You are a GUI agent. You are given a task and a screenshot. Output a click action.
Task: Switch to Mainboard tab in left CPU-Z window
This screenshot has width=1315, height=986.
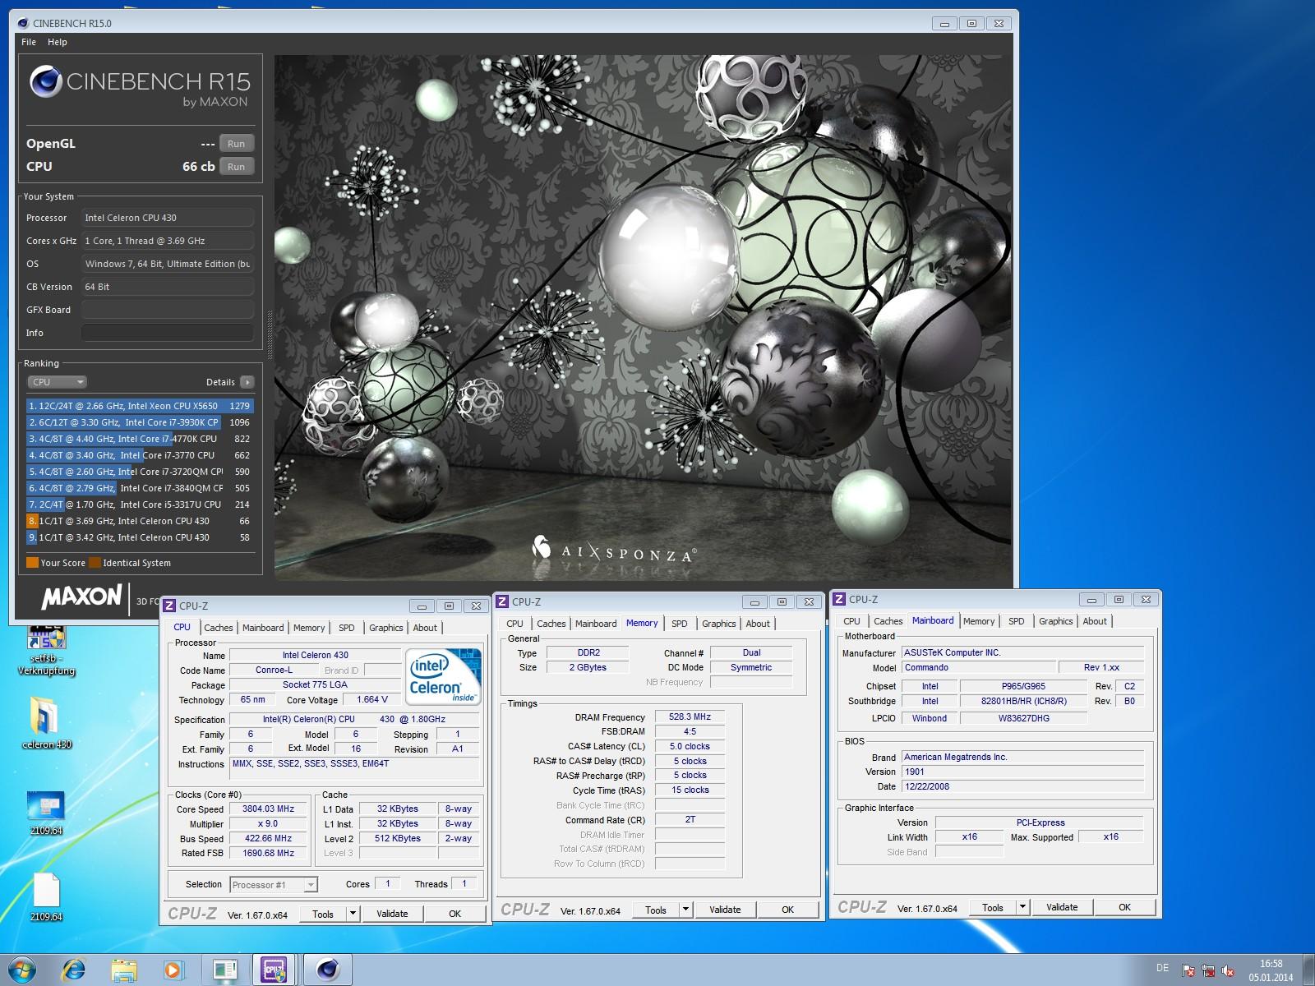point(263,628)
